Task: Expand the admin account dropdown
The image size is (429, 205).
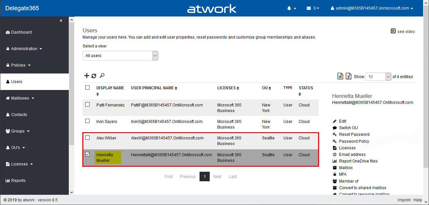Action: click(372, 8)
